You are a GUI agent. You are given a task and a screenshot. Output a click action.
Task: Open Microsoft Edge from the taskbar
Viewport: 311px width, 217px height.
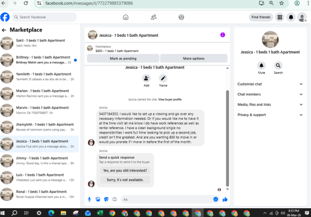(51, 213)
